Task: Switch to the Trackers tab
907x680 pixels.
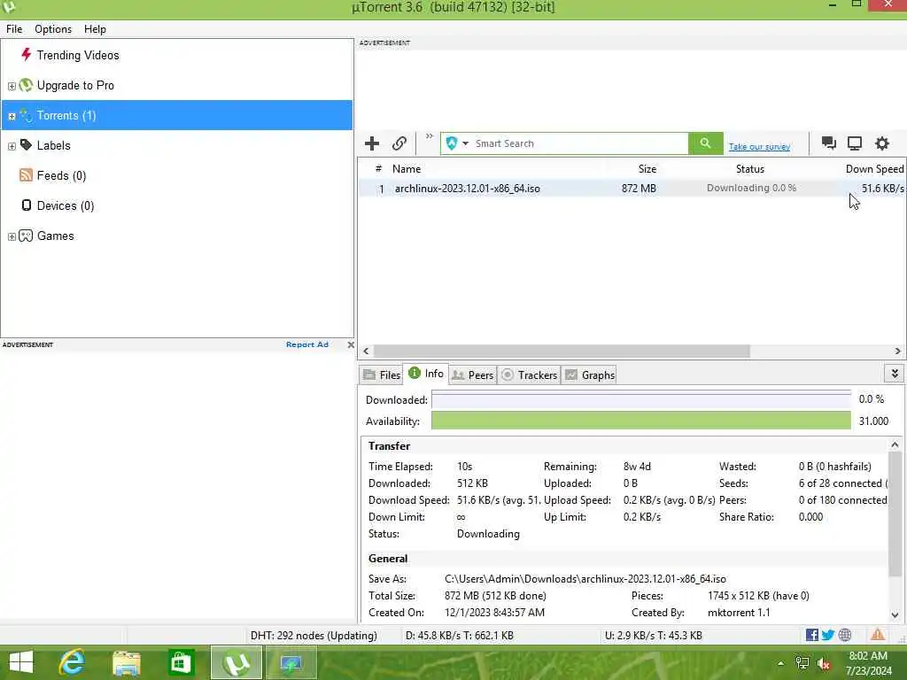Action: tap(529, 375)
